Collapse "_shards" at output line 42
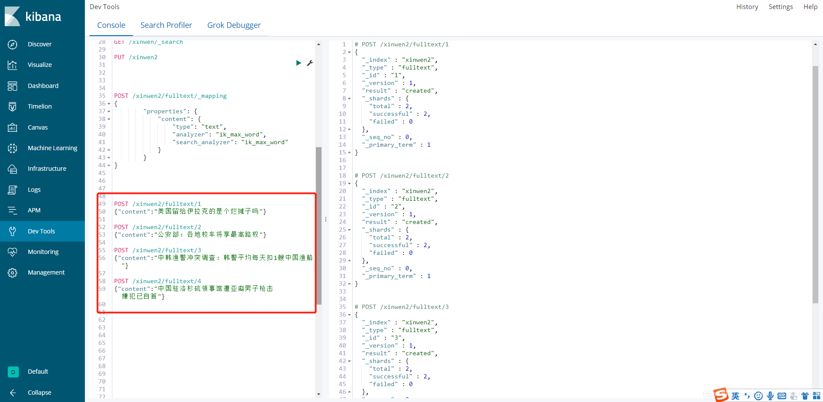Image resolution: width=823 pixels, height=402 pixels. (x=349, y=361)
